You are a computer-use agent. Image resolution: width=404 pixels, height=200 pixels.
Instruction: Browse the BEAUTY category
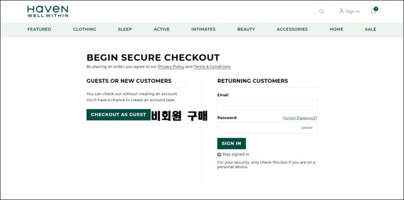click(246, 29)
